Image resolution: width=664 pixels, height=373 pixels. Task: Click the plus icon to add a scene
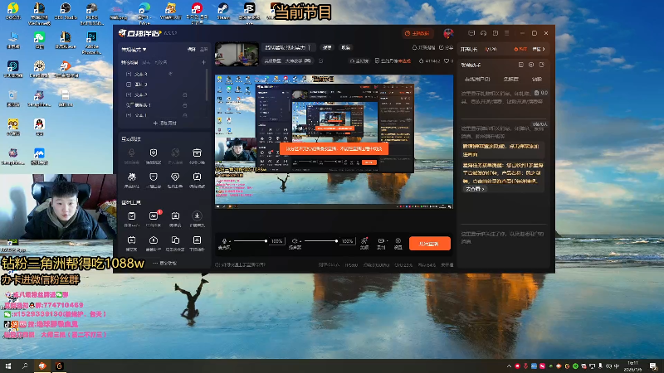point(203,62)
